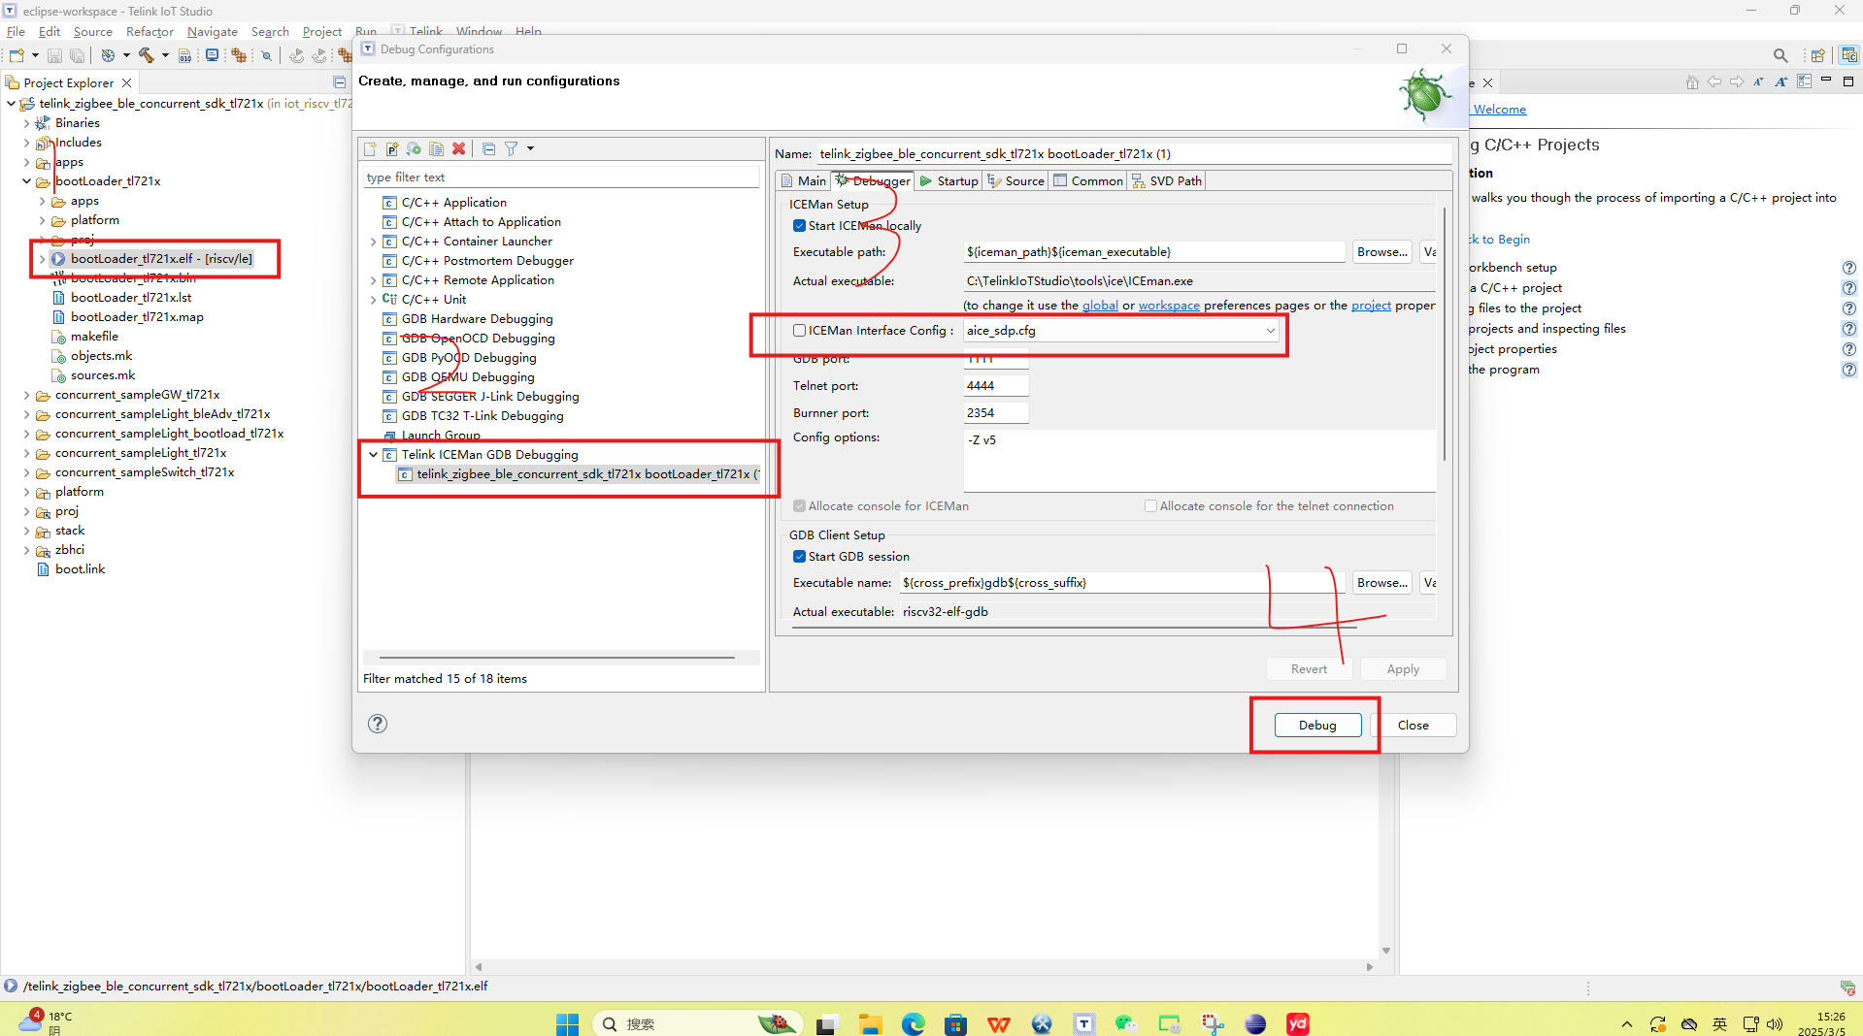The width and height of the screenshot is (1863, 1036).
Task: Click the 'global' preferences link
Action: 1100,306
